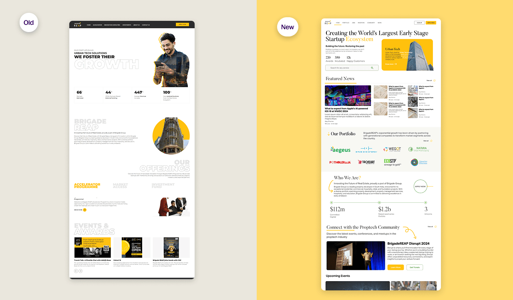Select Home in Old design navigation
513x300 pixels.
(x=89, y=25)
